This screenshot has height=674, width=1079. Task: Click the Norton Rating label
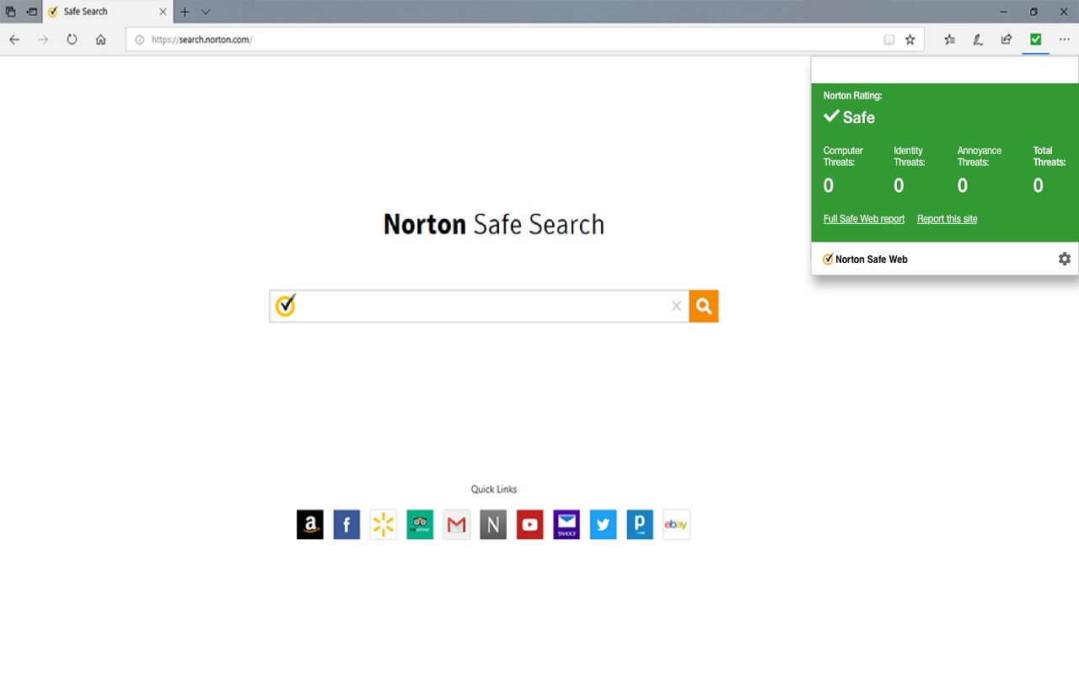coord(853,96)
